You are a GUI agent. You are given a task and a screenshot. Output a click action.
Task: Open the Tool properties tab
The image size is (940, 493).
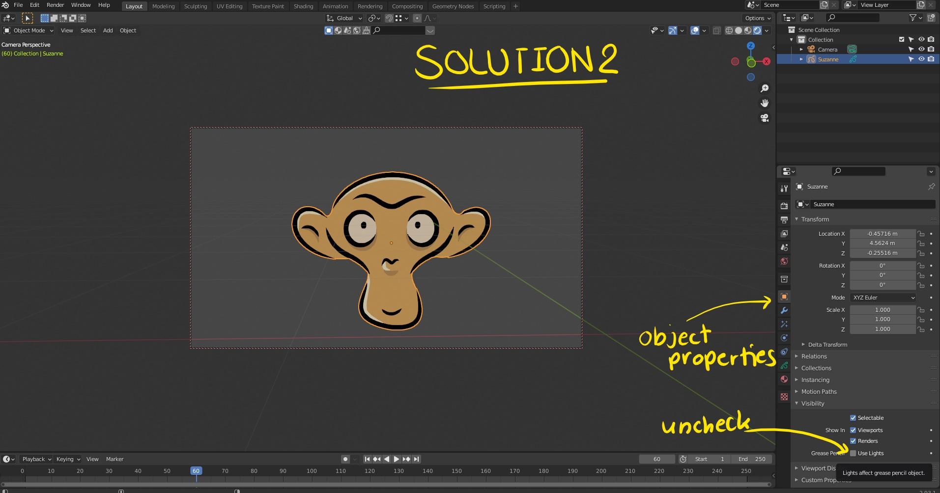point(784,189)
